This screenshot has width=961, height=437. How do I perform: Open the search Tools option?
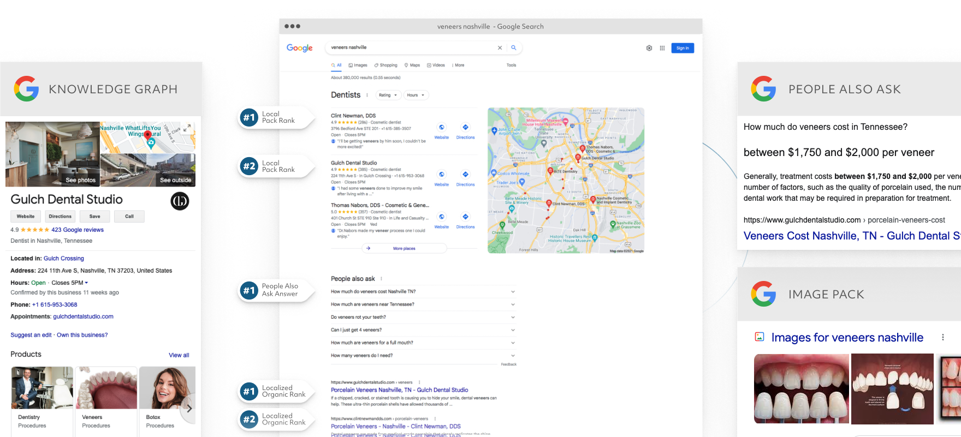pyautogui.click(x=511, y=65)
